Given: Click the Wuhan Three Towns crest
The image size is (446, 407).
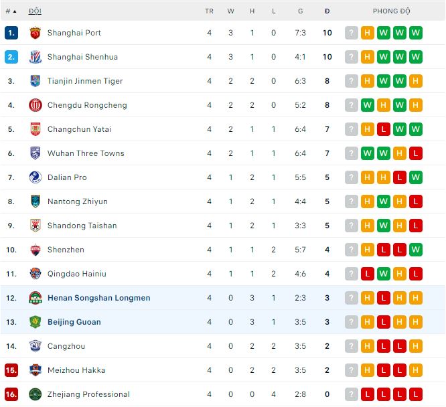Looking at the screenshot, I should click(35, 153).
